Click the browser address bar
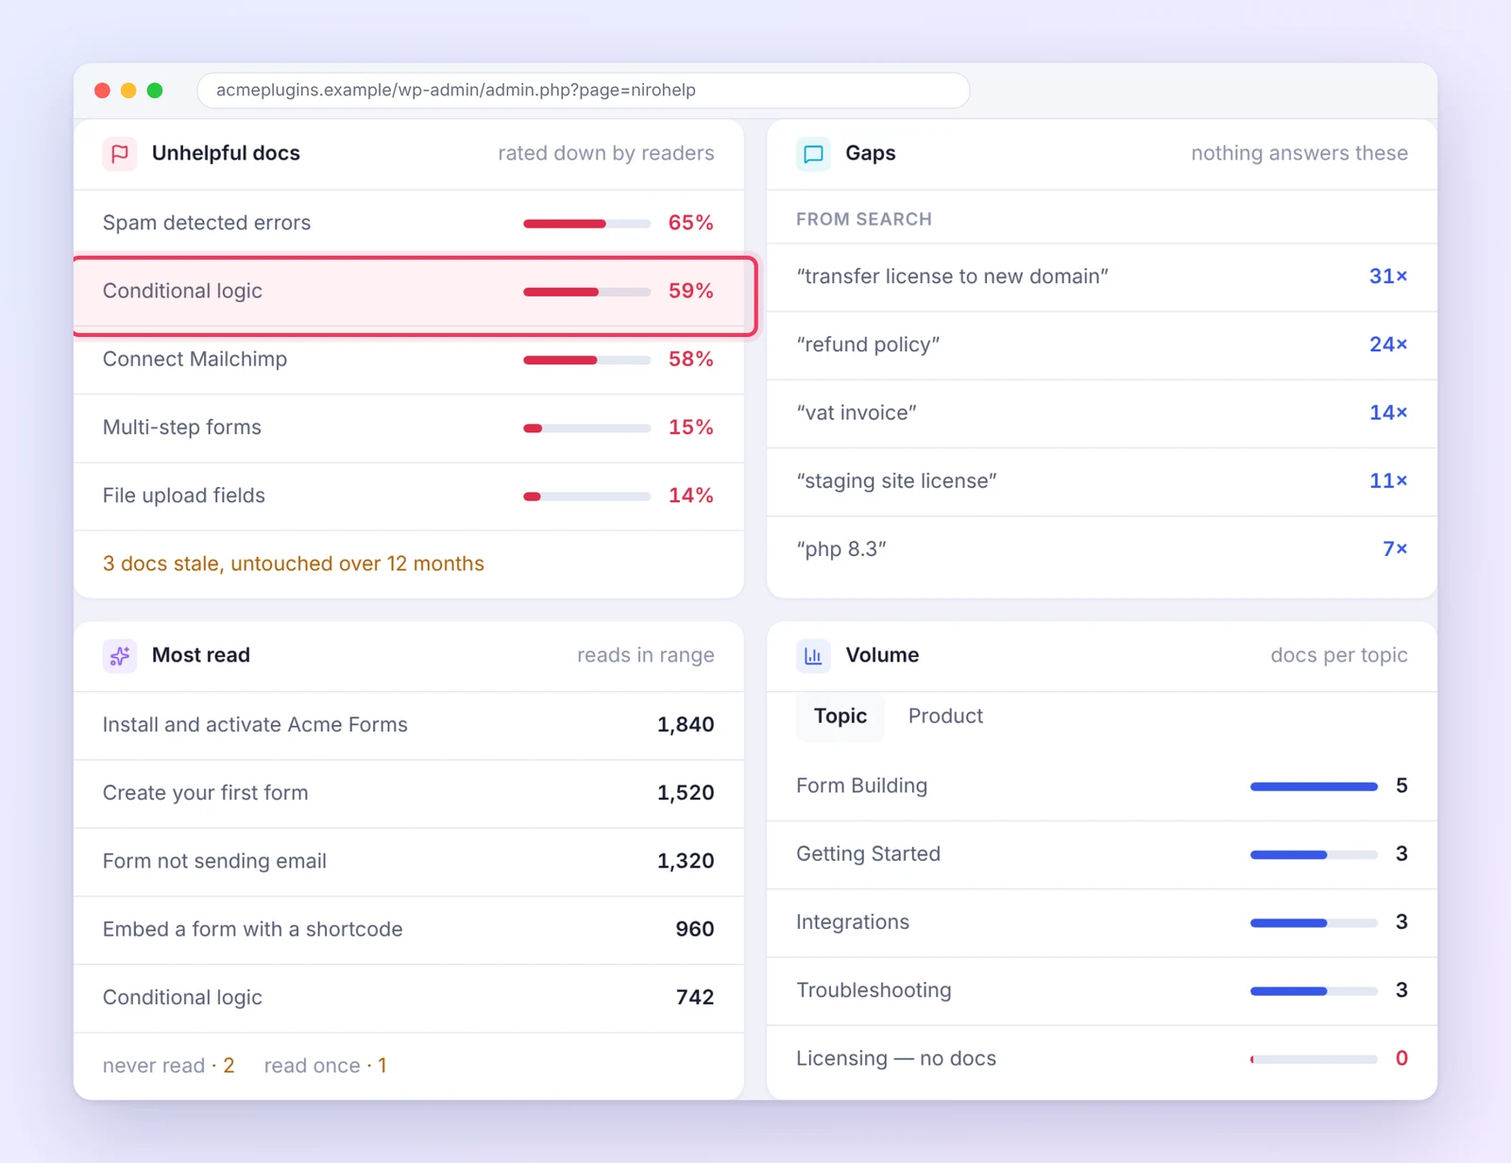Viewport: 1511px width, 1163px height. (584, 91)
